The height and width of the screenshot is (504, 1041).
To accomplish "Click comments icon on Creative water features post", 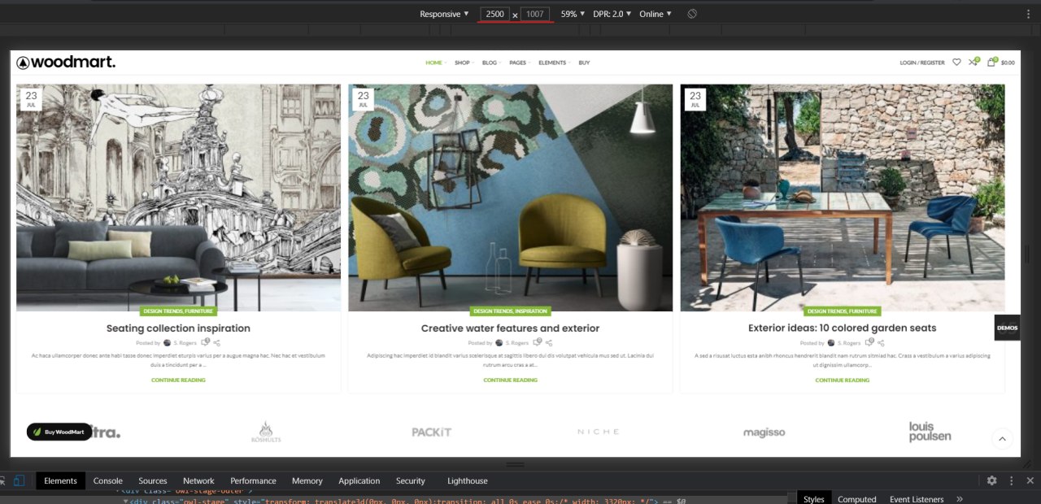I will [x=537, y=342].
